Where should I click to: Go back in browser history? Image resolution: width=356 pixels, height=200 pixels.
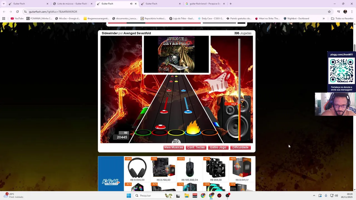coord(4,12)
